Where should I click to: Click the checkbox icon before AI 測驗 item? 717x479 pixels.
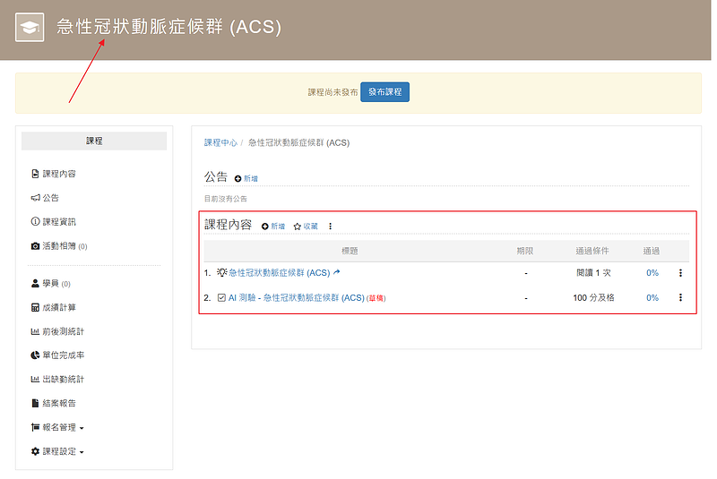[x=221, y=298]
